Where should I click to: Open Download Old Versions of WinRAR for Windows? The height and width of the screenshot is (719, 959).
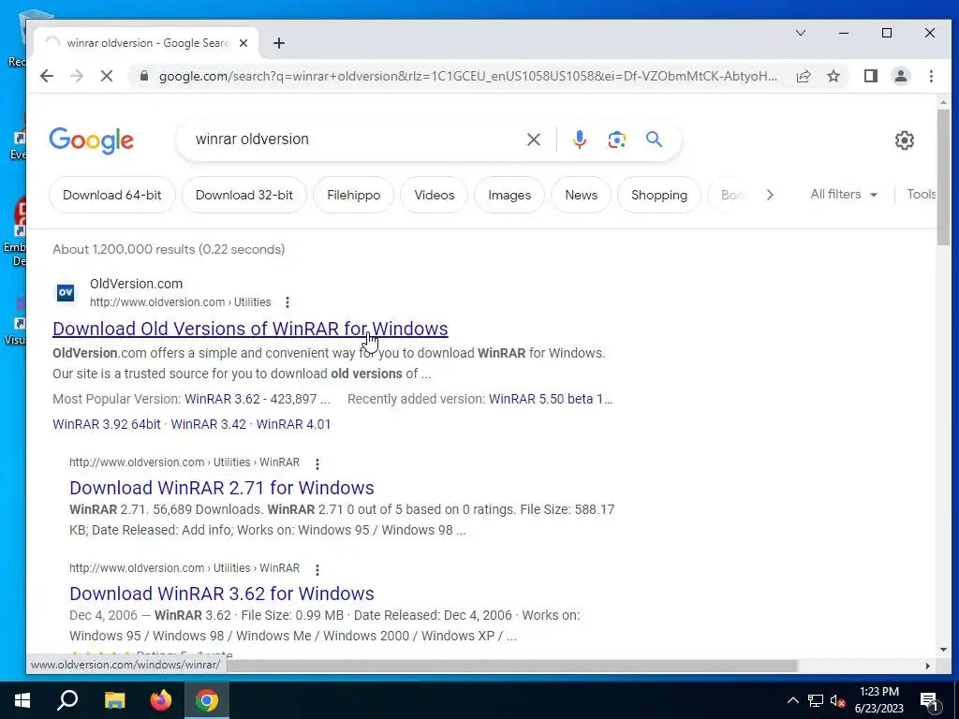coord(250,329)
